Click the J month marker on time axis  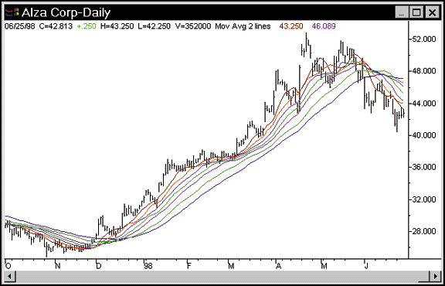[x=365, y=266]
